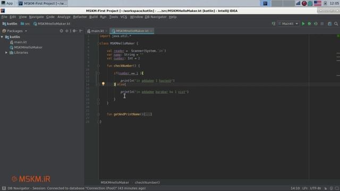The image size is (340, 191).
Task: Expand the Libraries tree node
Action: [6, 53]
